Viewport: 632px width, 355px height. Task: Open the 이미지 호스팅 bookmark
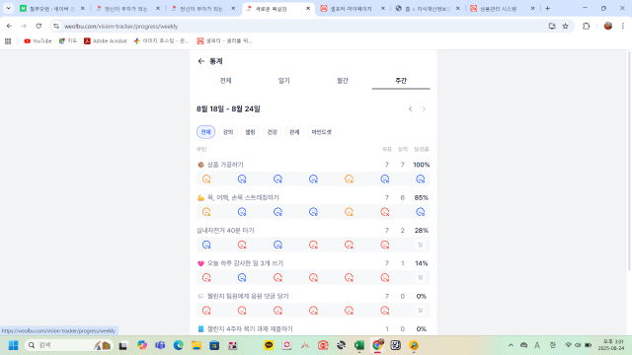tap(161, 41)
